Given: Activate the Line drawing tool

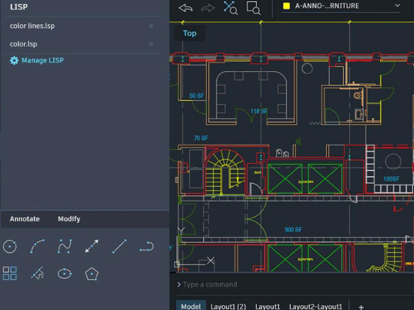Looking at the screenshot, I should point(119,247).
